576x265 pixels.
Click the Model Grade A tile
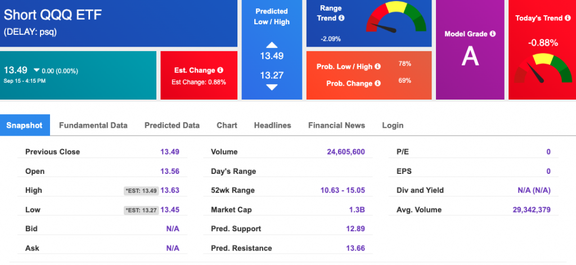pos(470,50)
